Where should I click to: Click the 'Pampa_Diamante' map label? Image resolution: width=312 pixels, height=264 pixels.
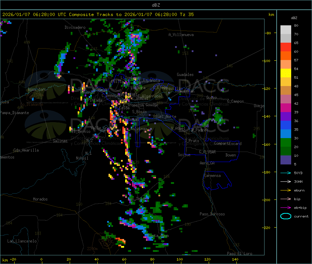coord(15,113)
